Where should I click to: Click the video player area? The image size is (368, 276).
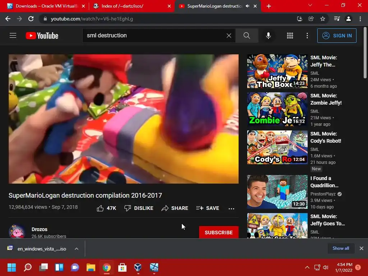coord(124,119)
